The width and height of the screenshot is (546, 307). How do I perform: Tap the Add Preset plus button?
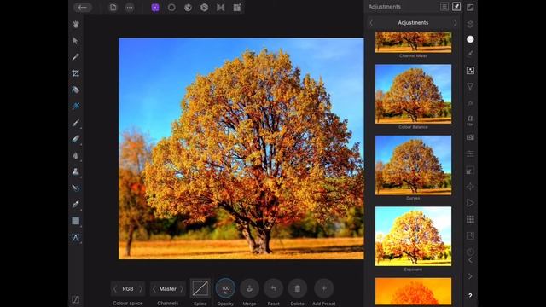point(324,288)
